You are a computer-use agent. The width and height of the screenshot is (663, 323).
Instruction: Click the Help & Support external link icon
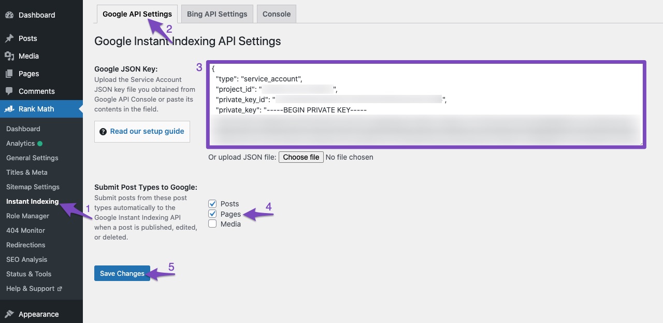click(x=60, y=289)
